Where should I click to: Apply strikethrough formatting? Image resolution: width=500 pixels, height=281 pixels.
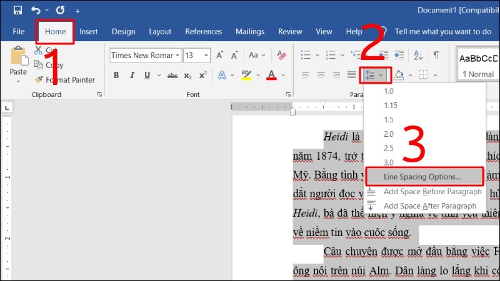pyautogui.click(x=171, y=76)
